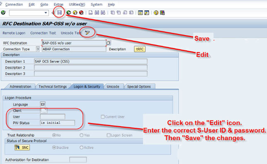Enable the Logon Screen checkbox

coord(109,135)
